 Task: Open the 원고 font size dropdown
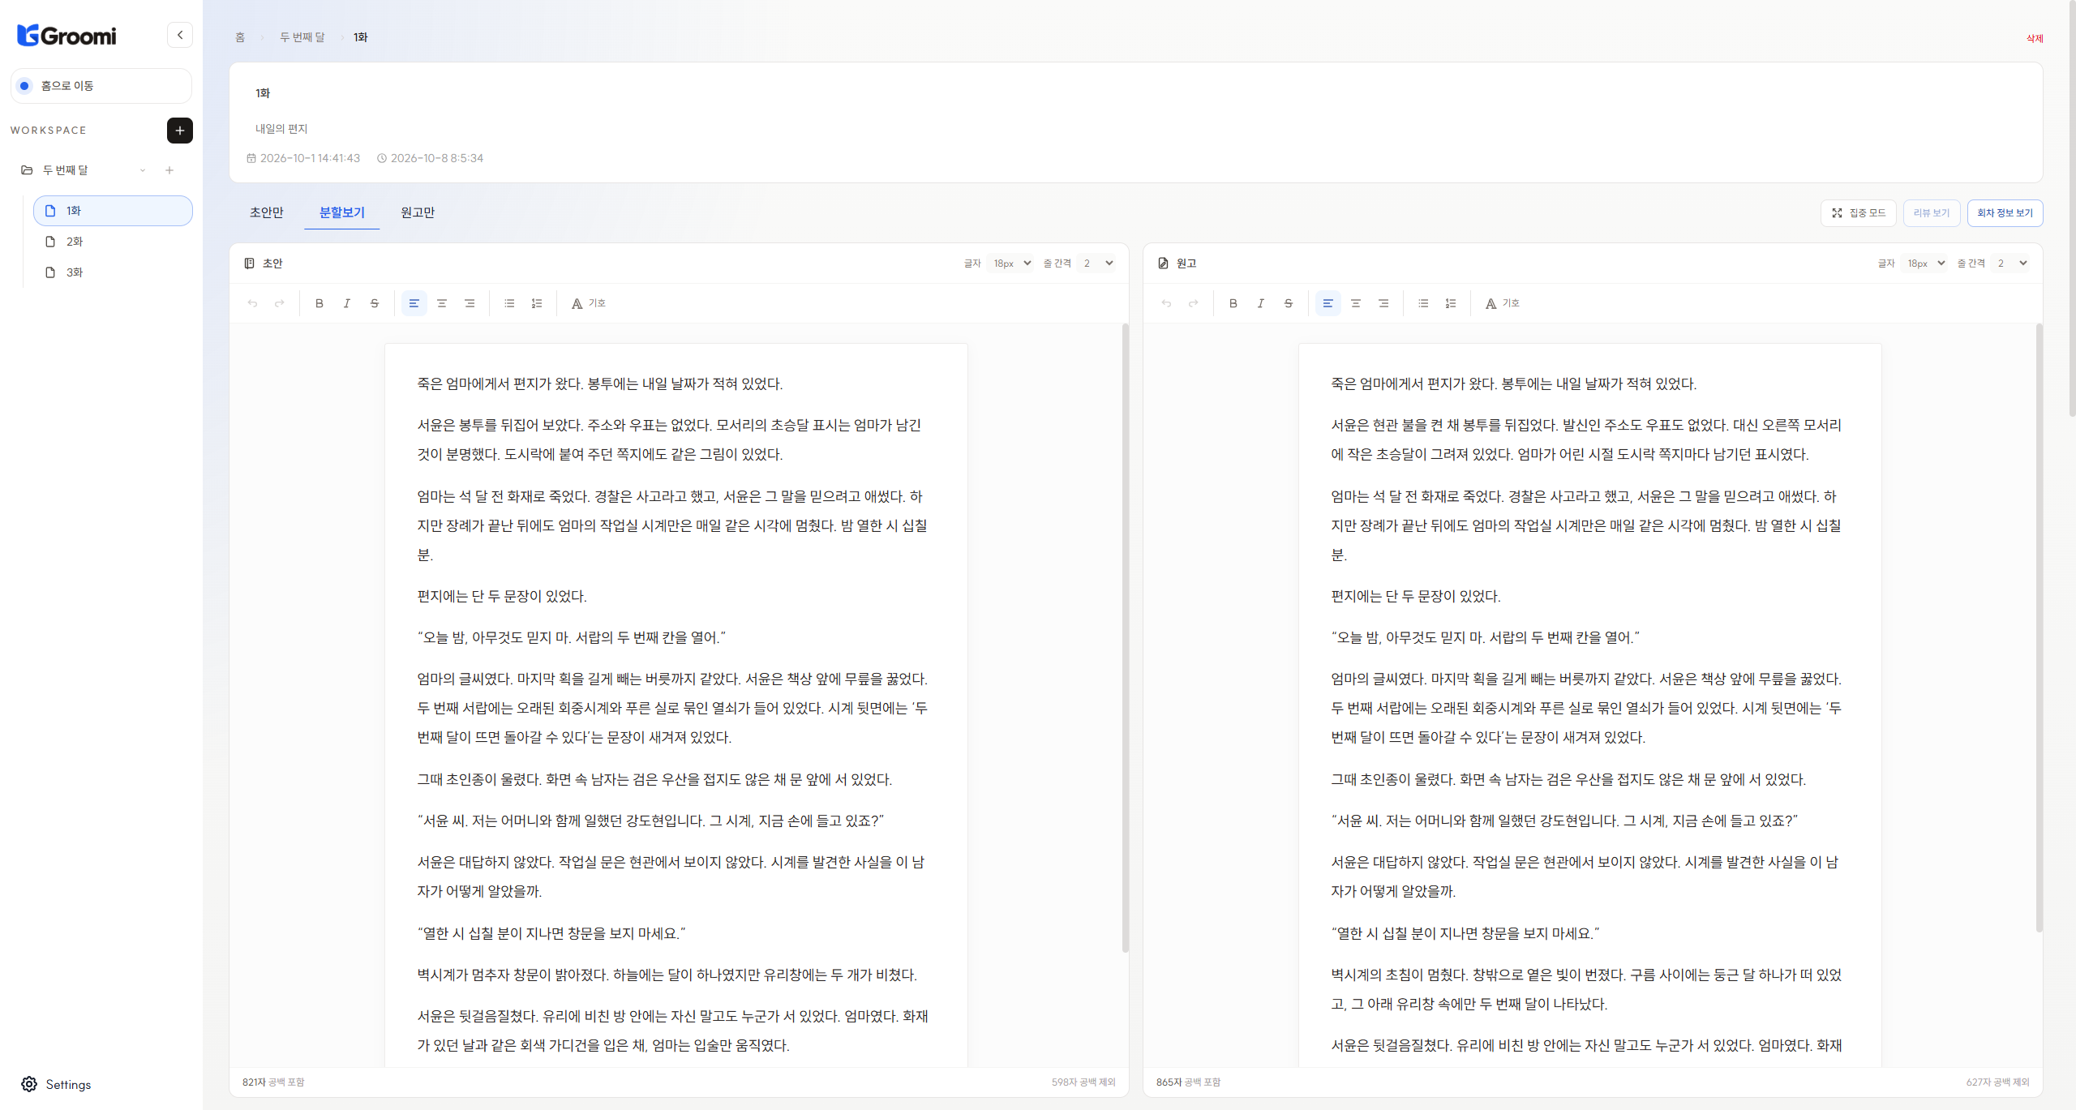point(1925,264)
